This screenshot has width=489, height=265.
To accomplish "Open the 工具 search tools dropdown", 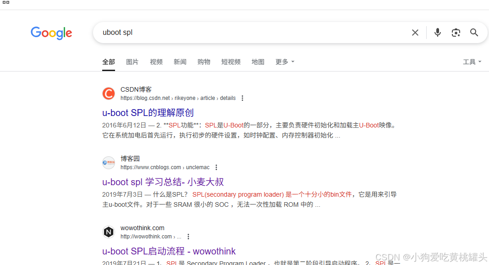I will coord(472,61).
